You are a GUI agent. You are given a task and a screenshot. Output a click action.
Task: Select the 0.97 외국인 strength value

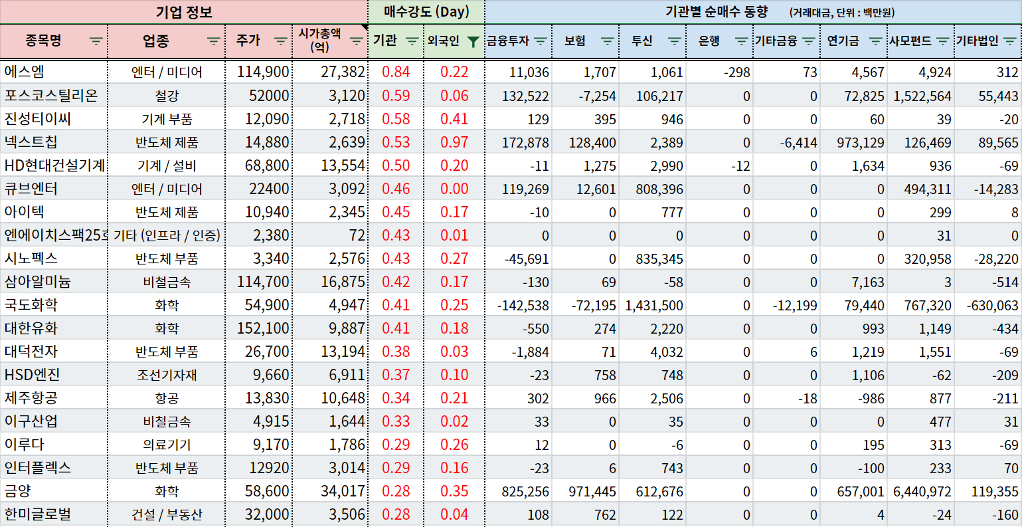pyautogui.click(x=454, y=142)
